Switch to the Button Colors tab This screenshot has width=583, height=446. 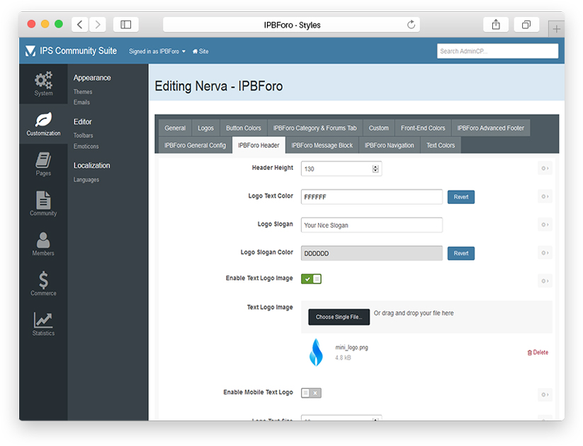[x=244, y=128]
